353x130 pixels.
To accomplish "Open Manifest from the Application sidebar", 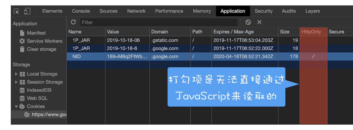I will tap(33, 33).
